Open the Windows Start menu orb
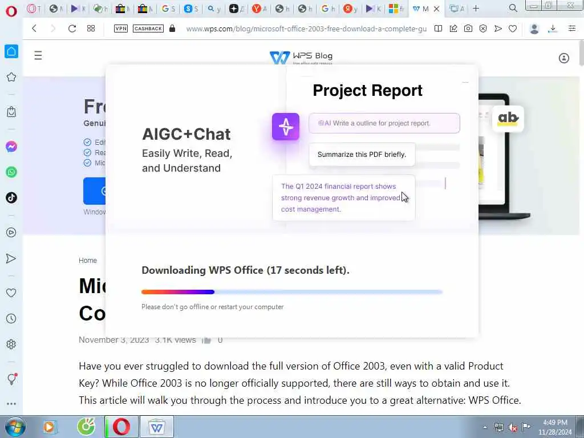 [x=15, y=427]
